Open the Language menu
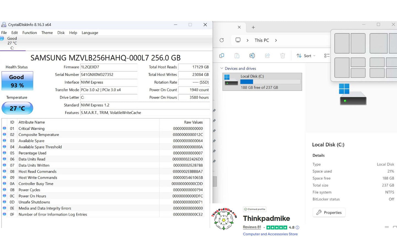This screenshot has width=397, height=249. click(x=90, y=33)
